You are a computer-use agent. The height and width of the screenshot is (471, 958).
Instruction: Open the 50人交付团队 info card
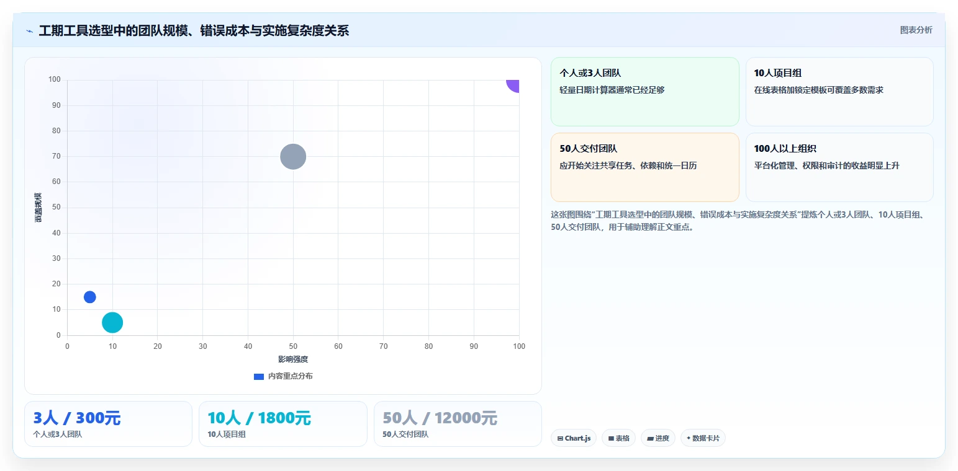(x=644, y=167)
